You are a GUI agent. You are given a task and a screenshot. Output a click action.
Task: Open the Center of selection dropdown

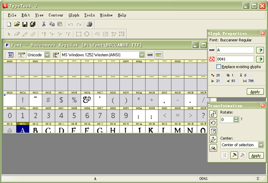(x=262, y=145)
